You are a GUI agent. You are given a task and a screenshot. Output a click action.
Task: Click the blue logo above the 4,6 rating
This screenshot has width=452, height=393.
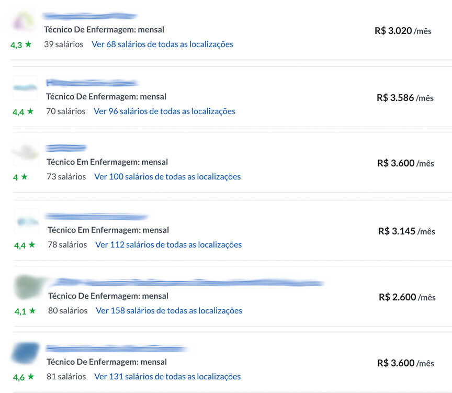tap(26, 353)
